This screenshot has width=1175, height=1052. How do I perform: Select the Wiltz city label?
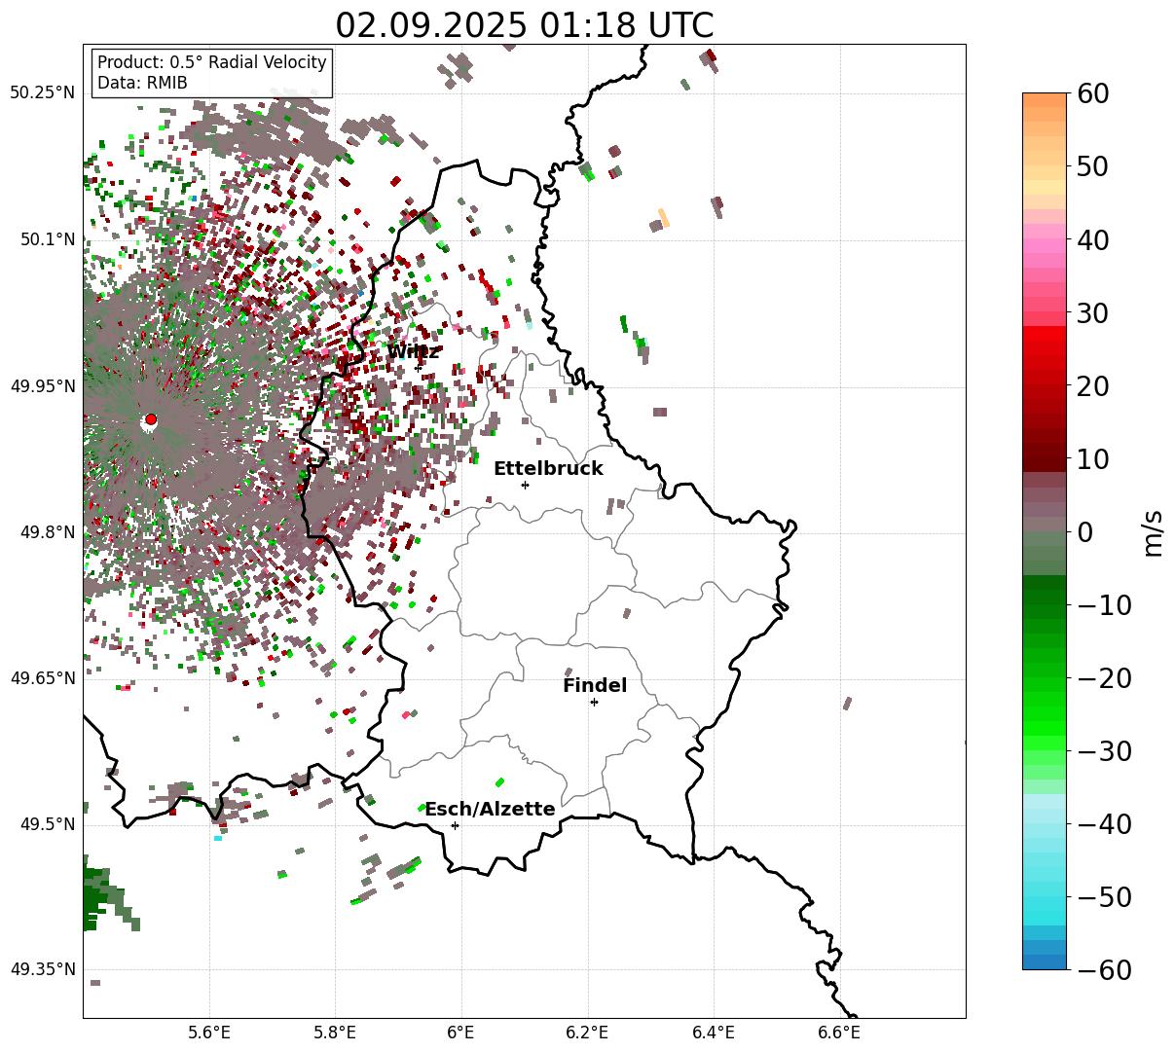coord(413,351)
